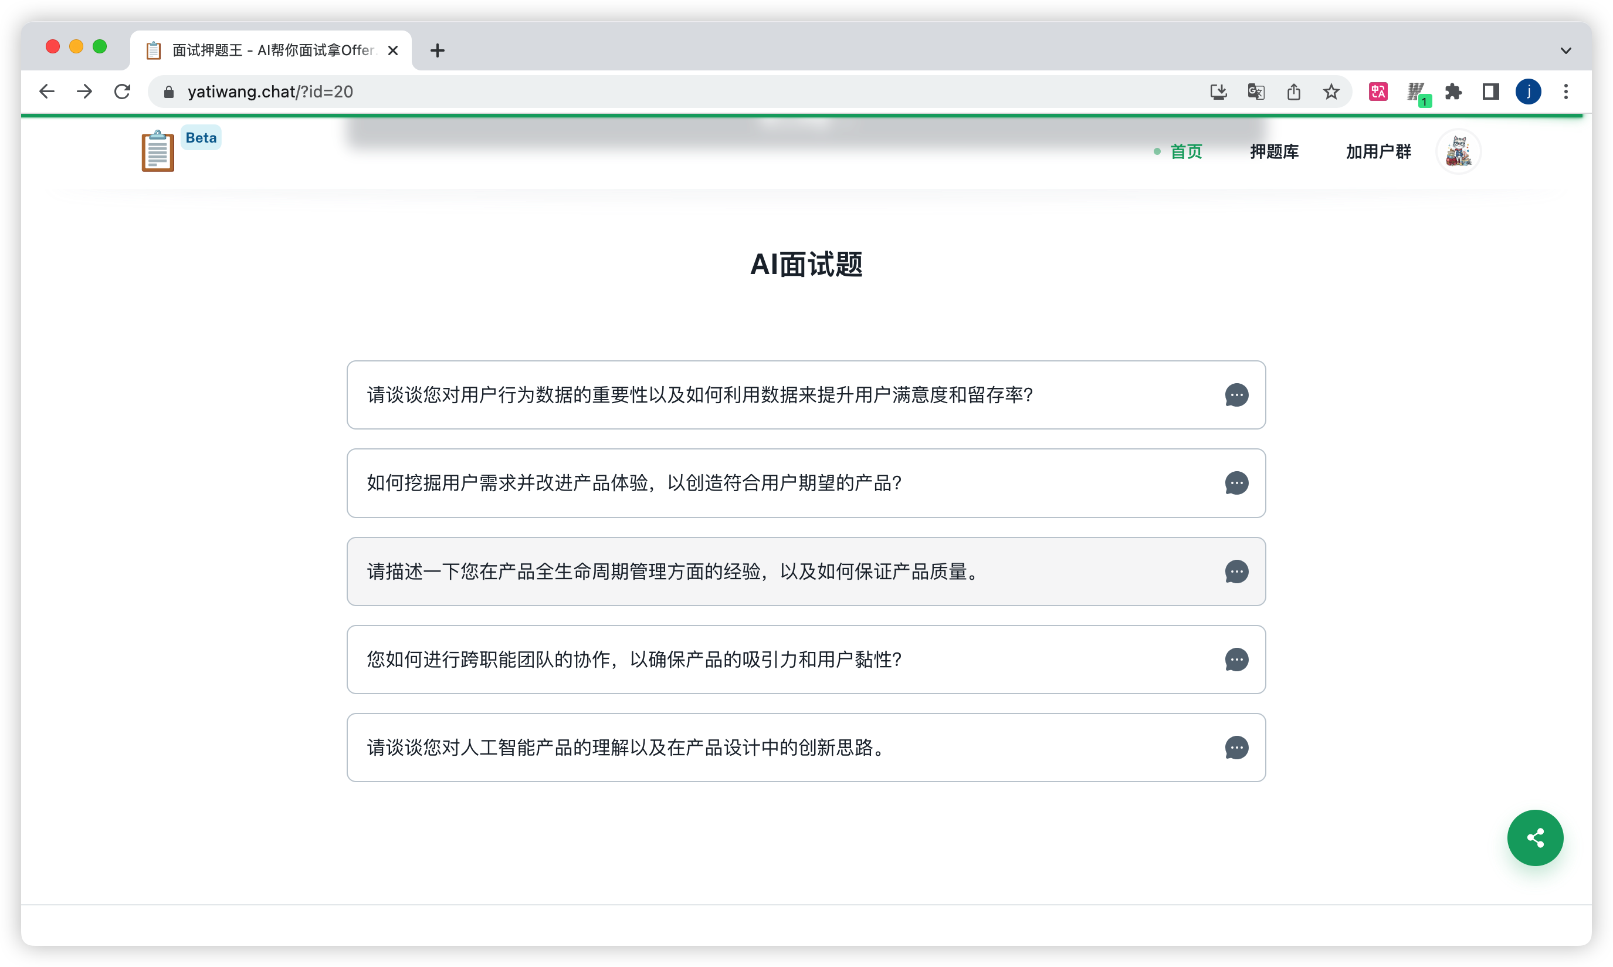Open chat icon for 挖掘用户需求 question
This screenshot has height=967, width=1613.
[x=1236, y=483]
